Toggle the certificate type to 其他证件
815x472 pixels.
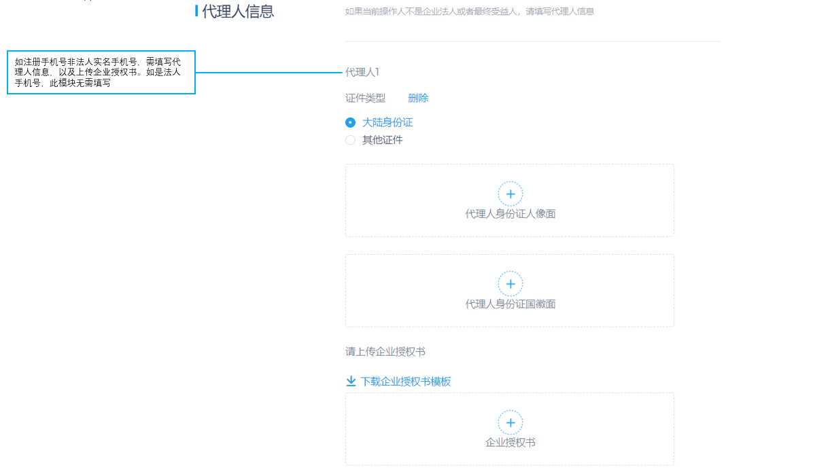[x=350, y=140]
